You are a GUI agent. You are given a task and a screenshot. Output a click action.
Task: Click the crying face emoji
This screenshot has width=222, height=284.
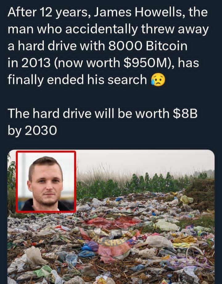pos(158,80)
